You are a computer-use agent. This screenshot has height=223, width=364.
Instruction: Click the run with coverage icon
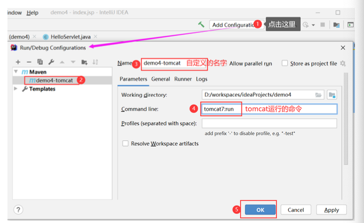pos(306,25)
